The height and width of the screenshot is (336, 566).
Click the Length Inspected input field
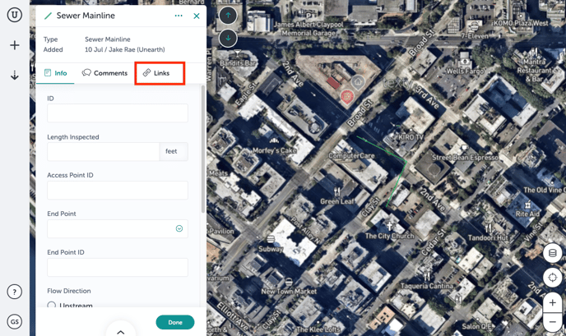pyautogui.click(x=103, y=151)
